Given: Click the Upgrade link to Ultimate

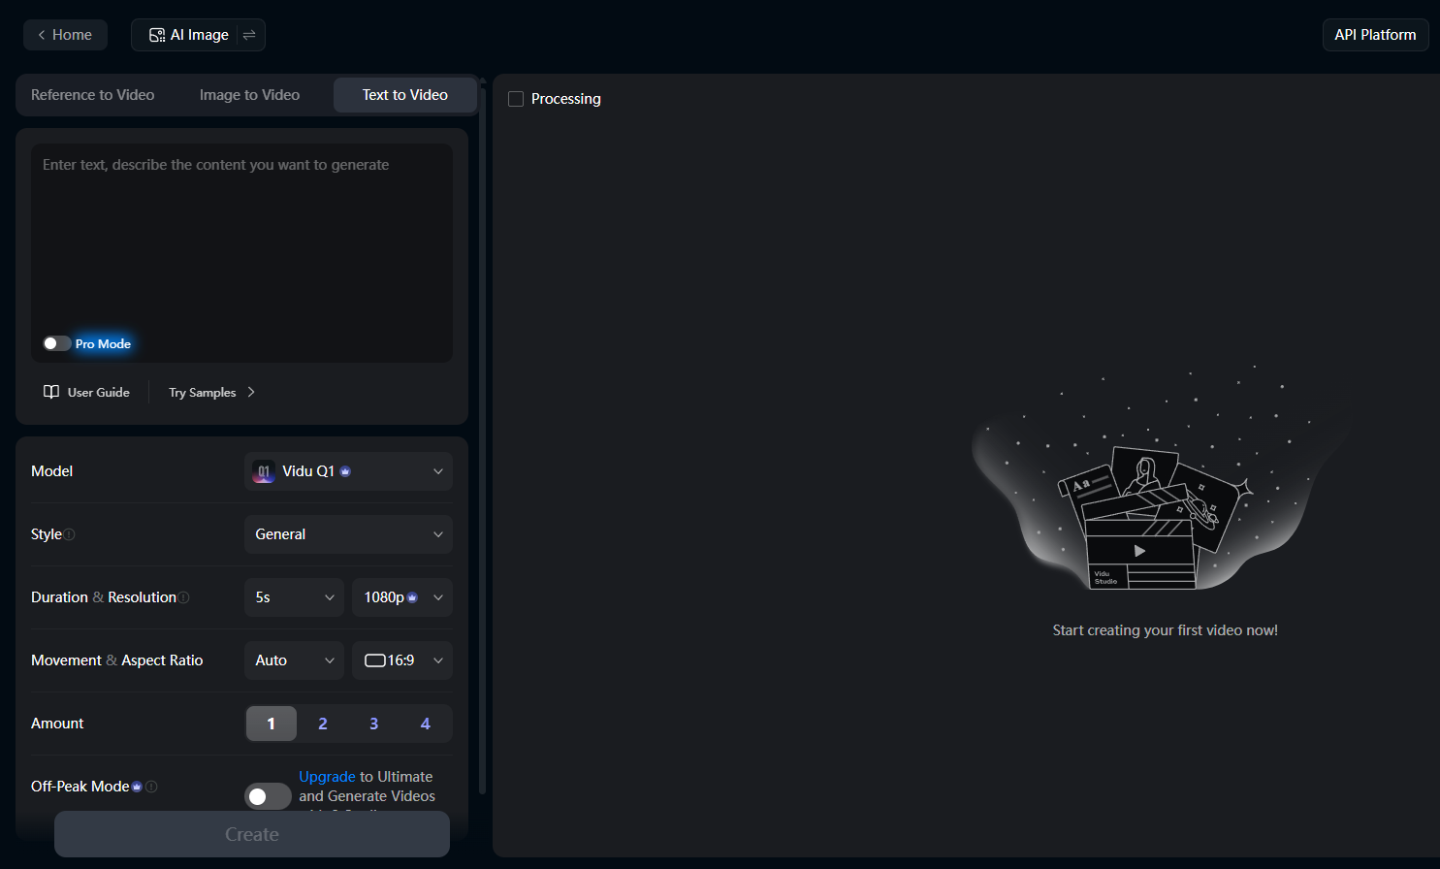Looking at the screenshot, I should pos(327,777).
